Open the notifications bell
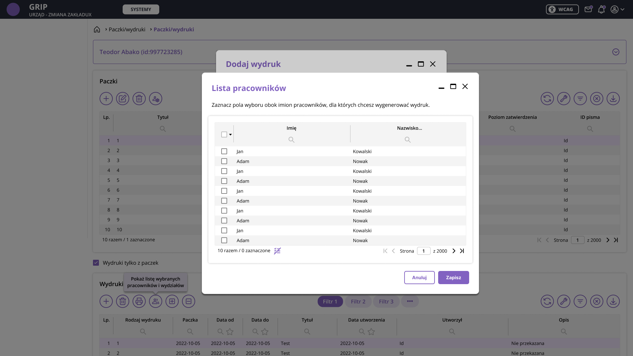 tap(601, 9)
